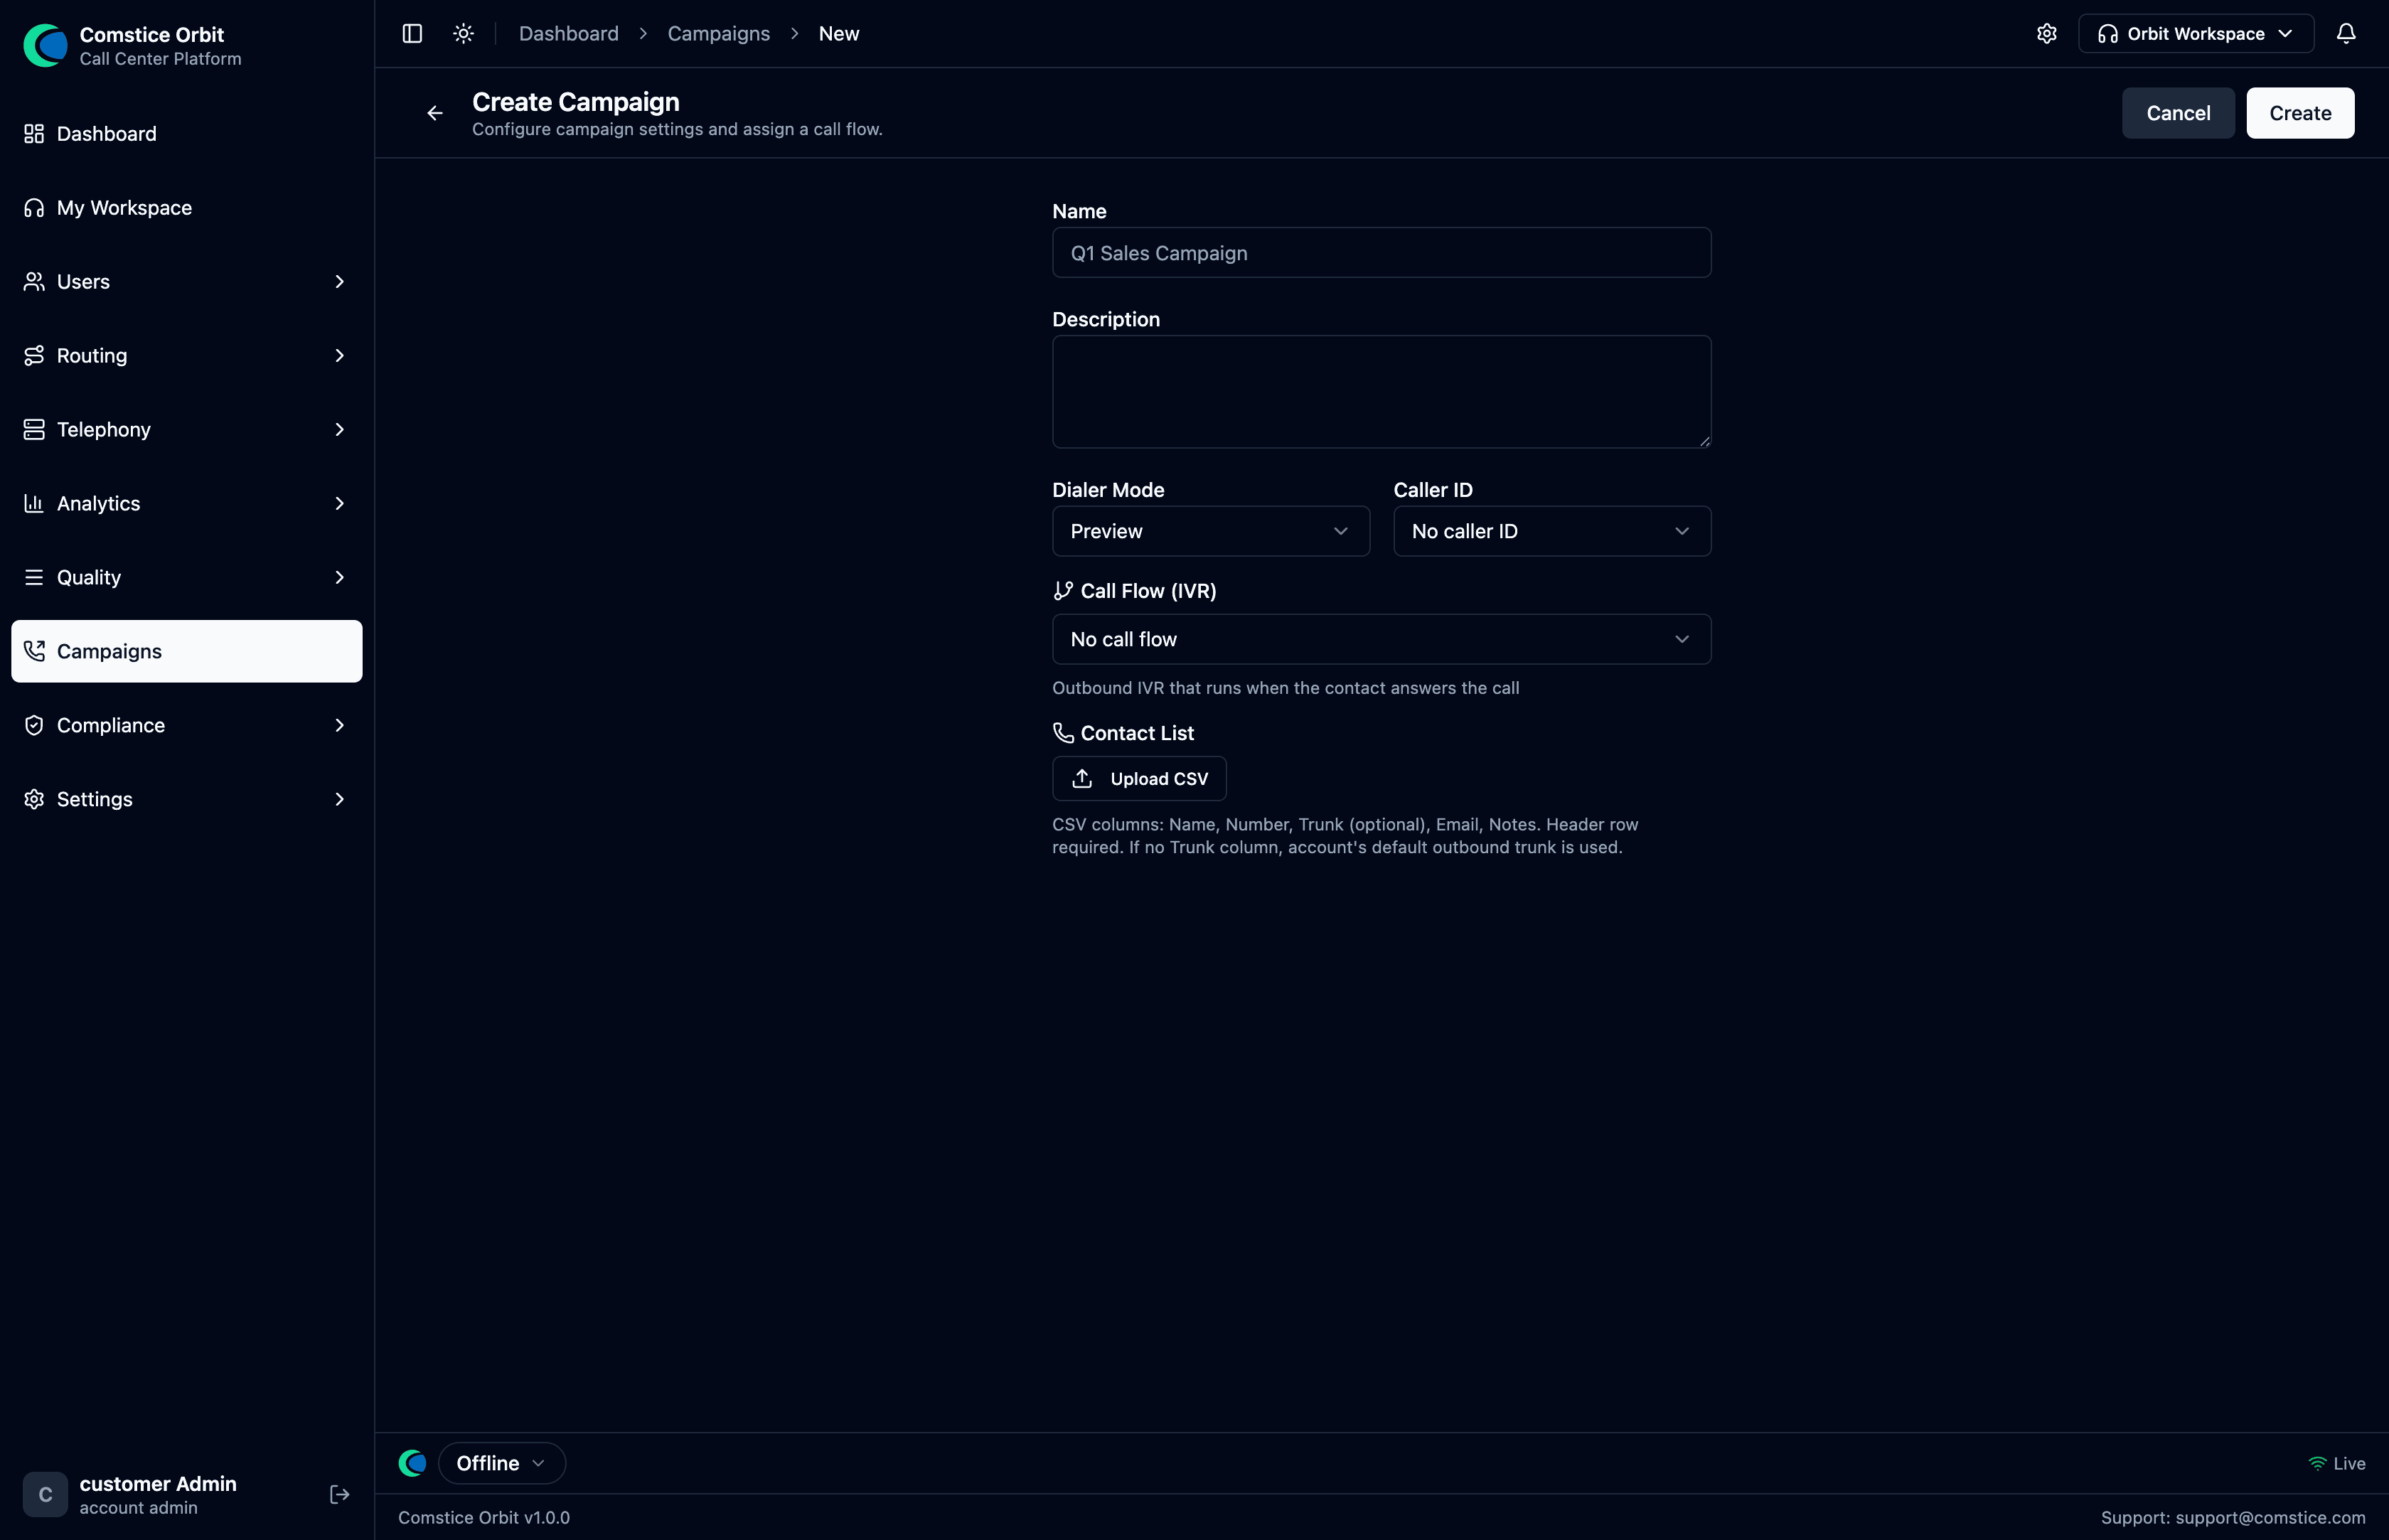Go to Dashboard in sidebar
The width and height of the screenshot is (2389, 1540).
187,134
